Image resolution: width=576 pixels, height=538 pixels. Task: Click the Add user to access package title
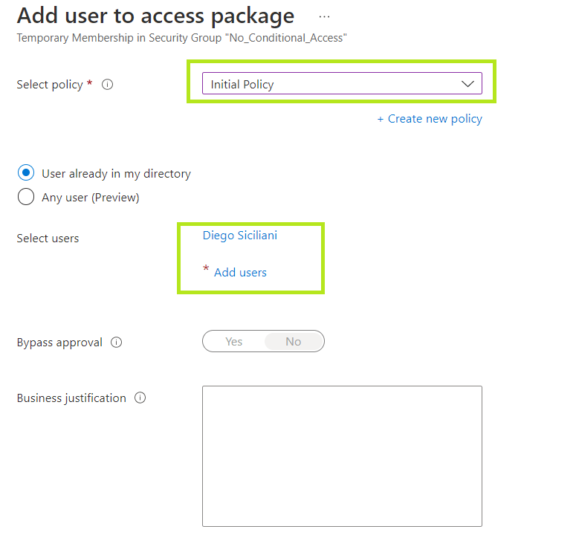pyautogui.click(x=155, y=16)
